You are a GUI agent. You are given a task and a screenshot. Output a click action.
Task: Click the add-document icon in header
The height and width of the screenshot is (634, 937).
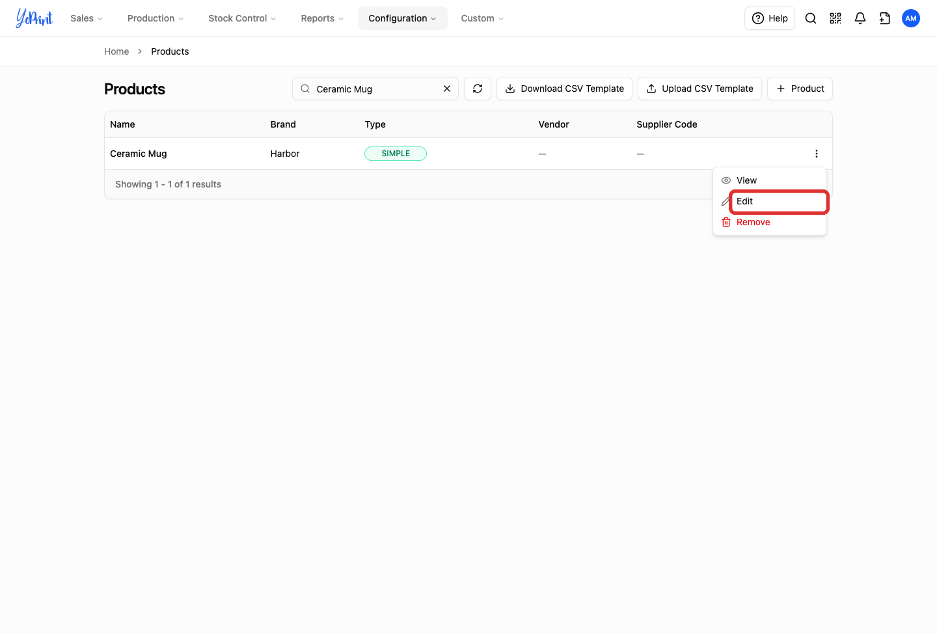[x=885, y=18]
